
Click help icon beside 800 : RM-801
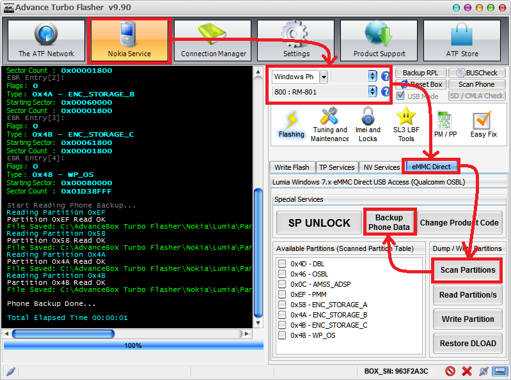[386, 92]
